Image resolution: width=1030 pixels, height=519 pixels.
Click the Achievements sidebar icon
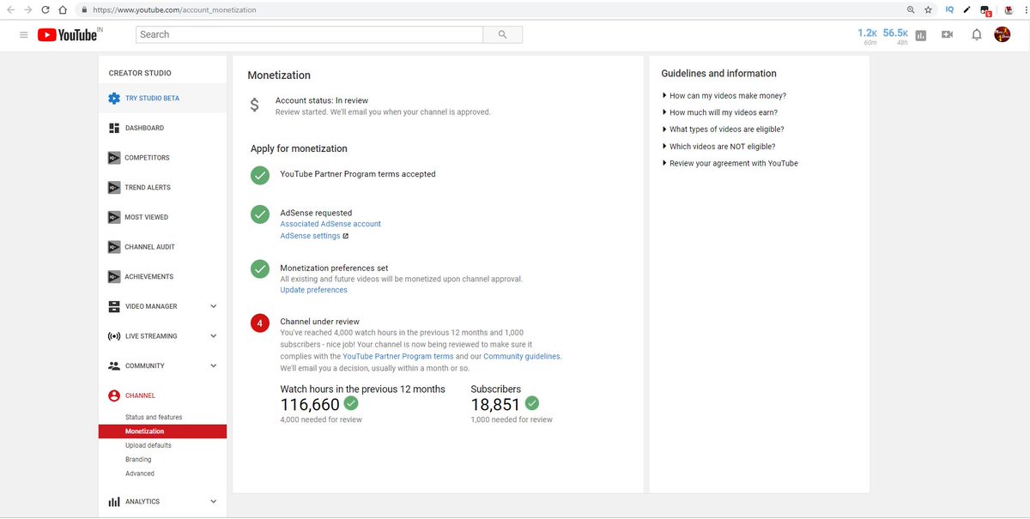tap(114, 276)
